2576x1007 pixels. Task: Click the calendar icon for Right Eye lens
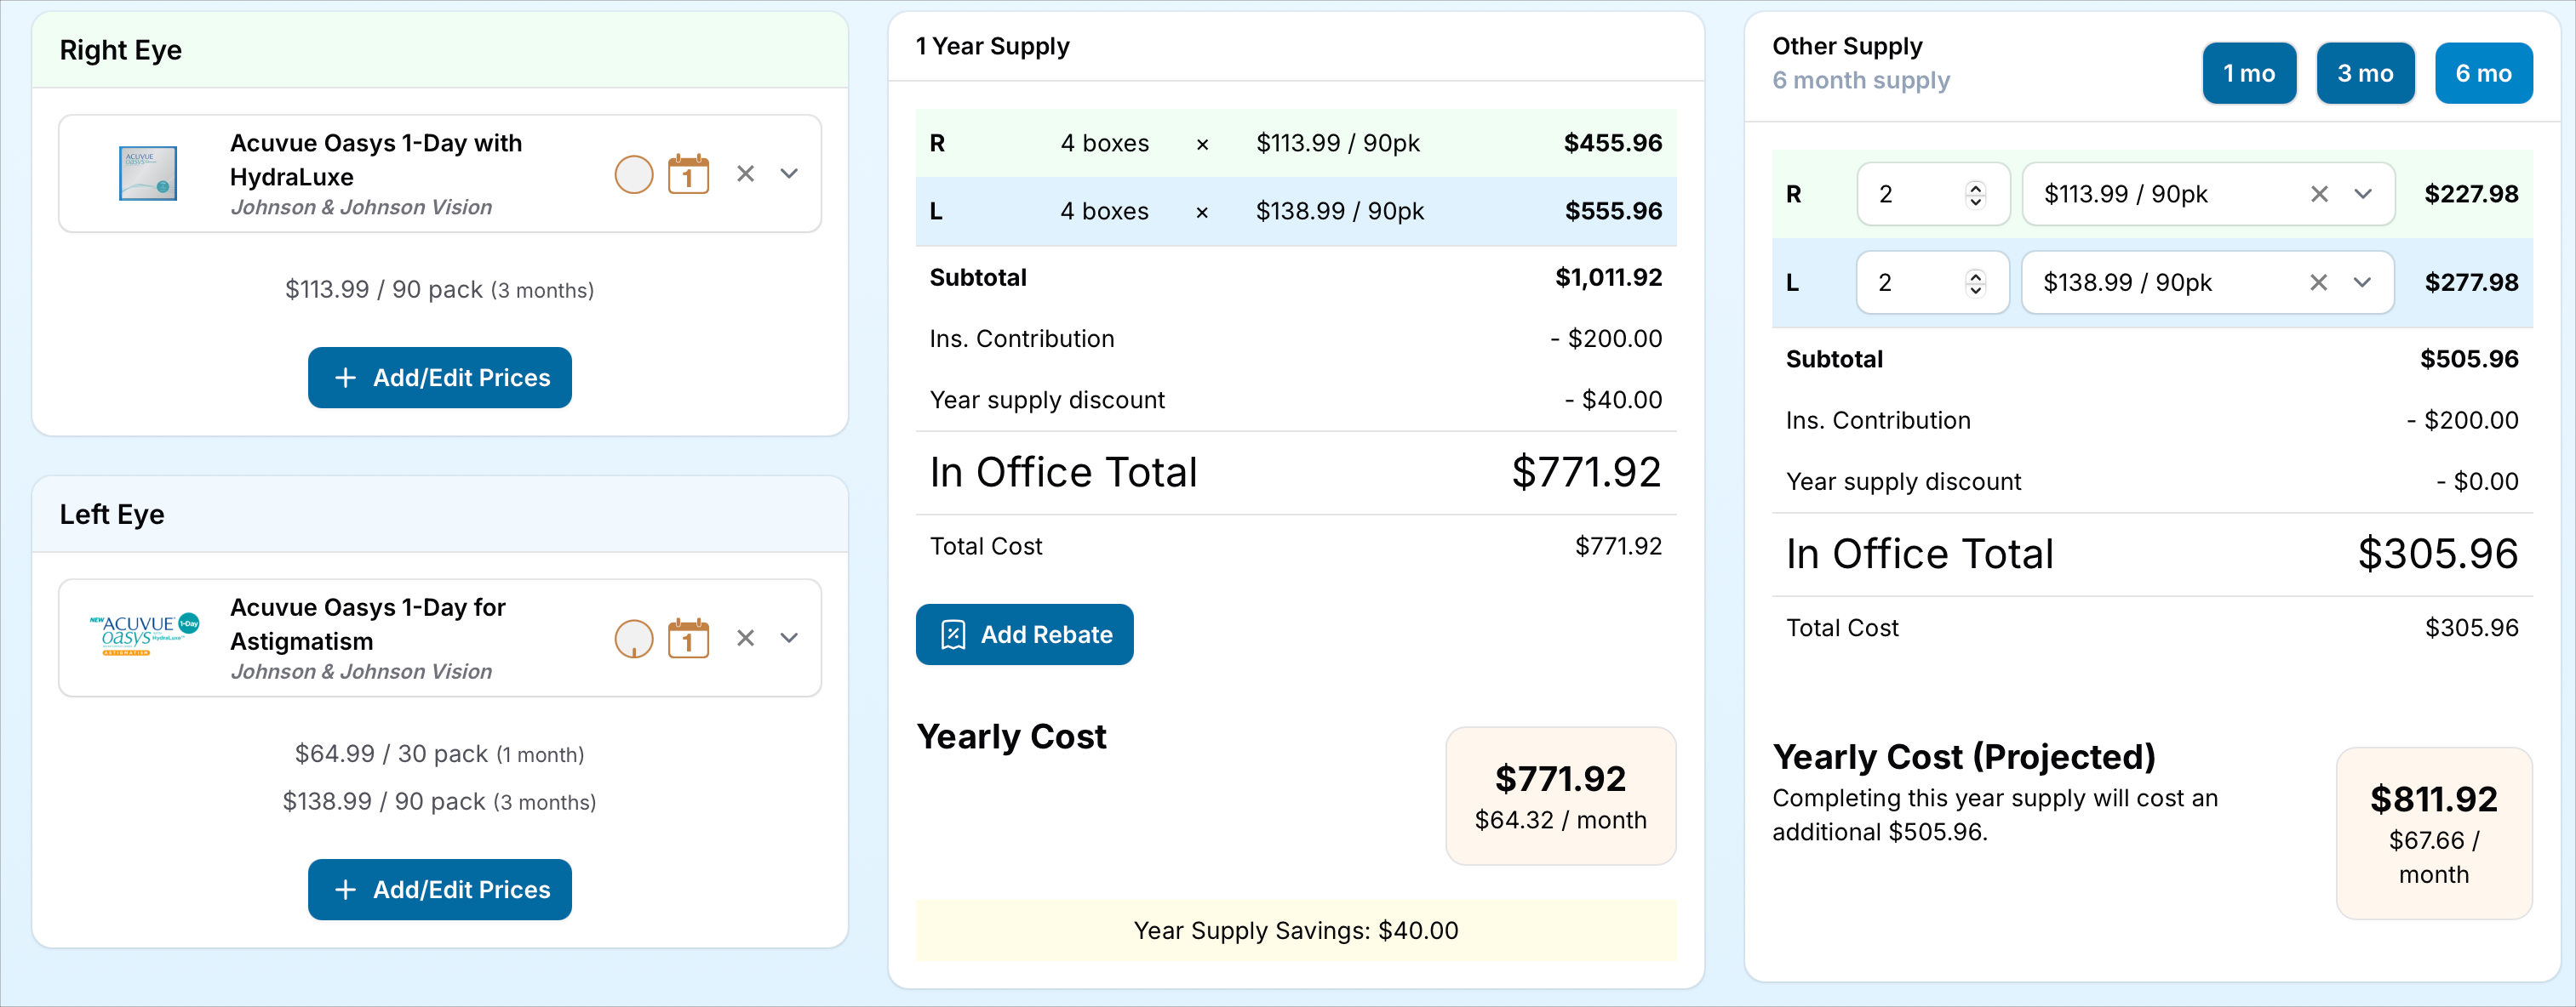tap(688, 175)
